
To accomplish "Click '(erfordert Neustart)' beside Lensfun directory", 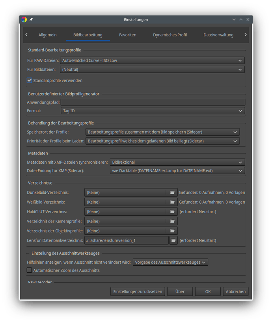I will tap(198, 240).
